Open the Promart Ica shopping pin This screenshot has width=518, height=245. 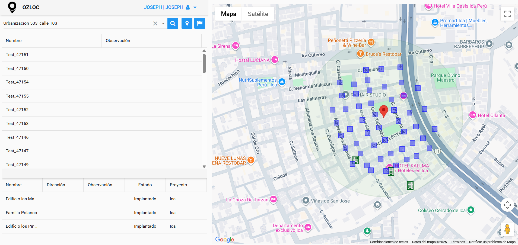[x=435, y=22]
